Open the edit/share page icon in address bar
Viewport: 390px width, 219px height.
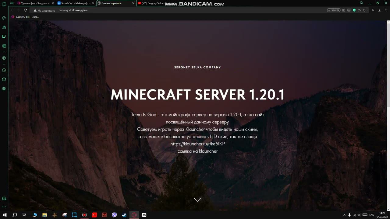tap(344, 10)
